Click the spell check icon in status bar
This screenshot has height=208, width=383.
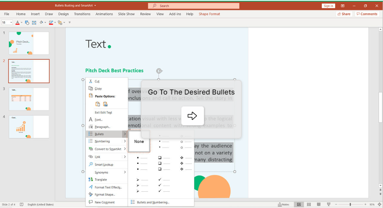(x=22, y=205)
